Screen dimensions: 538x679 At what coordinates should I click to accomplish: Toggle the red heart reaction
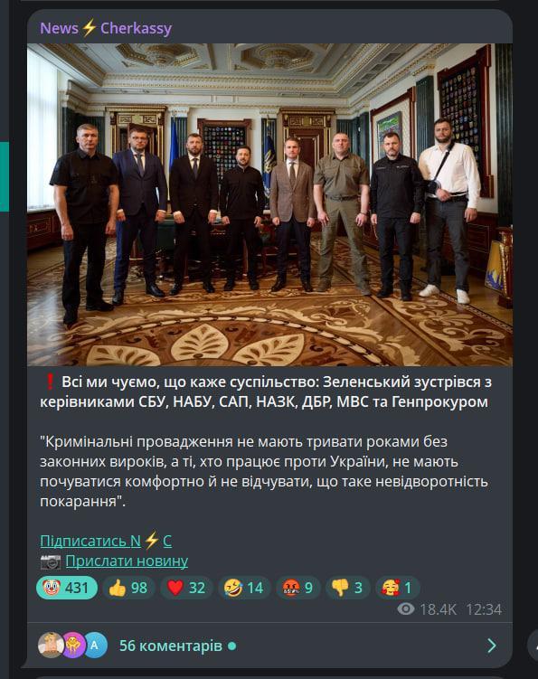tap(186, 588)
